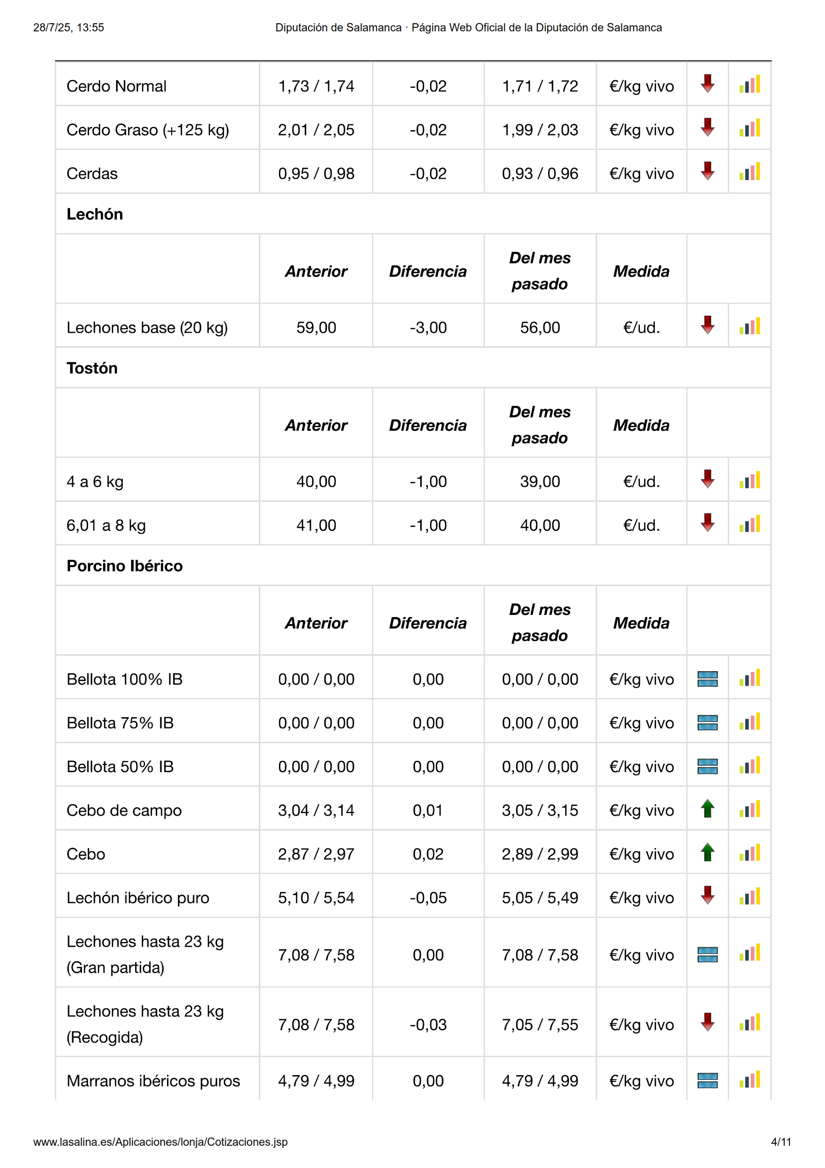Click the blue equal icon for Lechones (Gran partida)
The width and height of the screenshot is (825, 1168).
coord(707,954)
